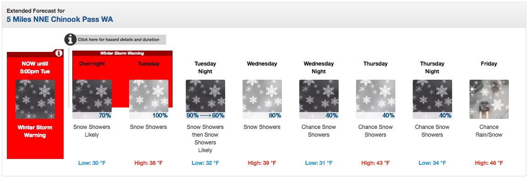Select the 'Chance Rain/Snow' Friday description
Screen dimensions: 529x179
(489, 131)
